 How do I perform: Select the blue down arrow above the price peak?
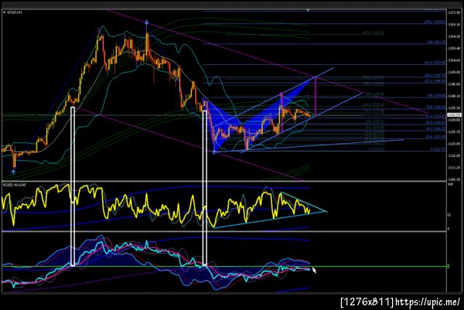tap(146, 22)
